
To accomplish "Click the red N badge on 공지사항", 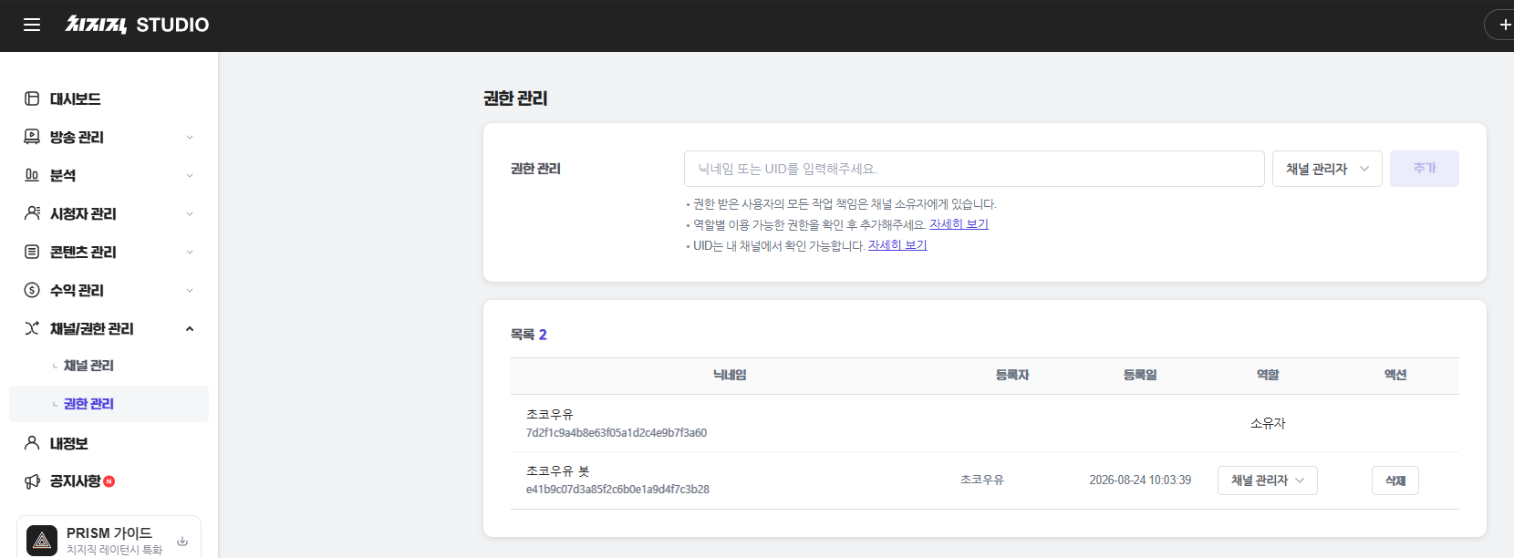I will click(109, 481).
